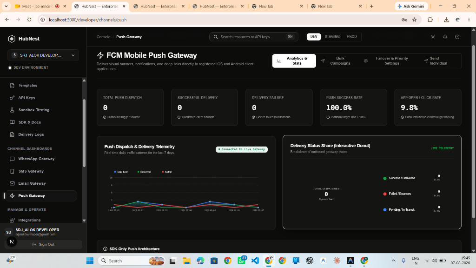This screenshot has height=268, width=476.
Task: Open the Bulk Campaigns tab
Action: (337, 61)
